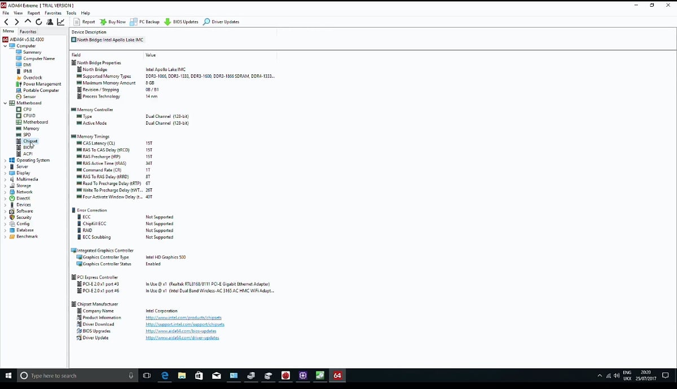The height and width of the screenshot is (389, 677).
Task: Switch to the Favorites tab
Action: (x=28, y=32)
